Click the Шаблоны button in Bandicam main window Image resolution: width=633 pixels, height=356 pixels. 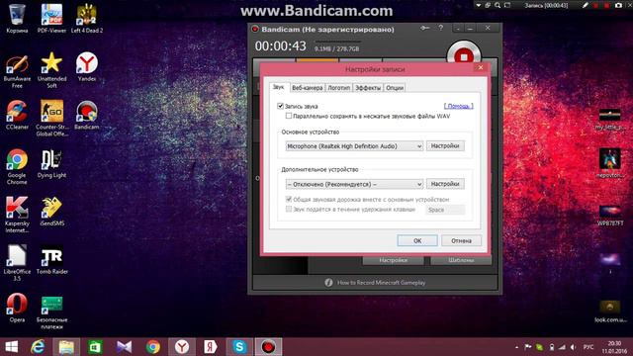click(x=461, y=260)
